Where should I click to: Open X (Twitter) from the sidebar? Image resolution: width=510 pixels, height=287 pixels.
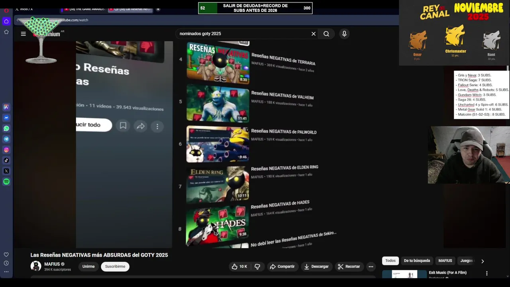[6, 171]
